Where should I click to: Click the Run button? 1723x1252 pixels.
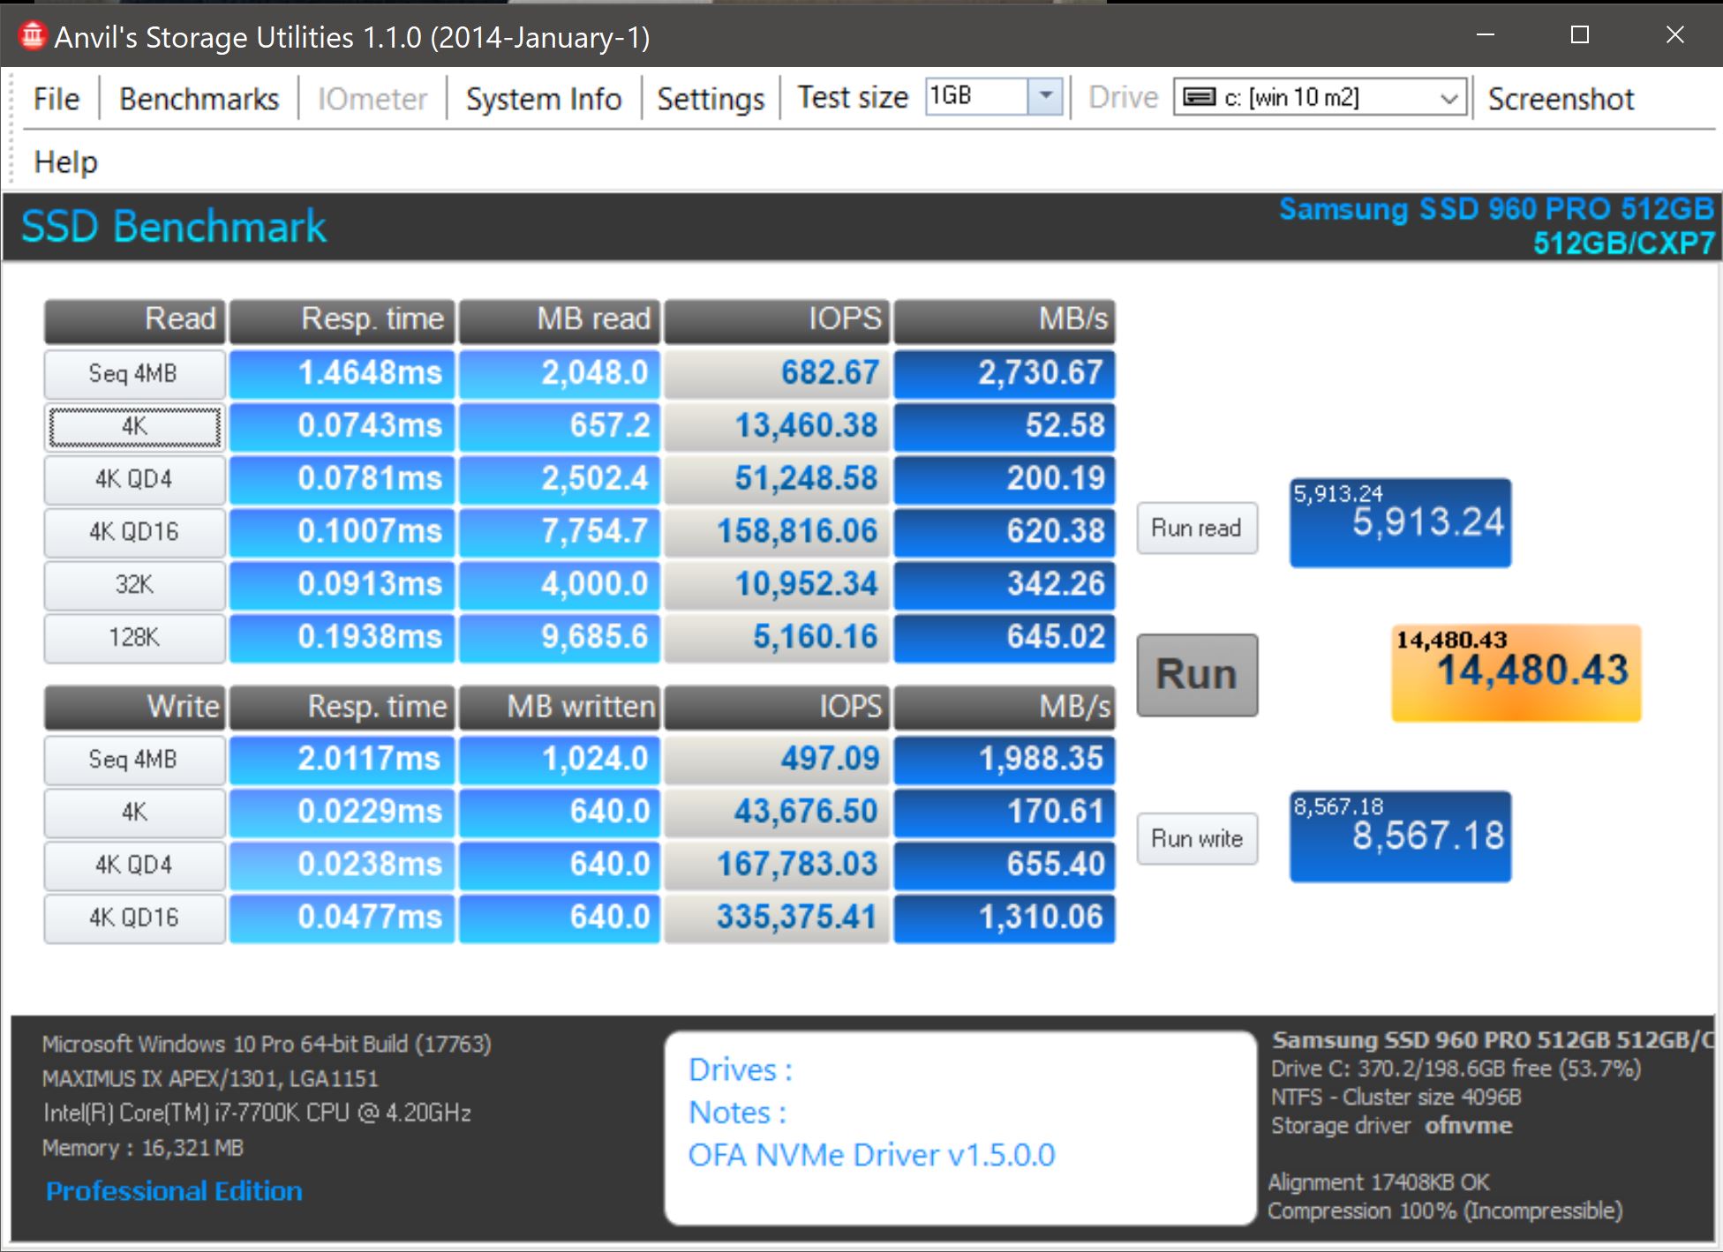click(1197, 675)
